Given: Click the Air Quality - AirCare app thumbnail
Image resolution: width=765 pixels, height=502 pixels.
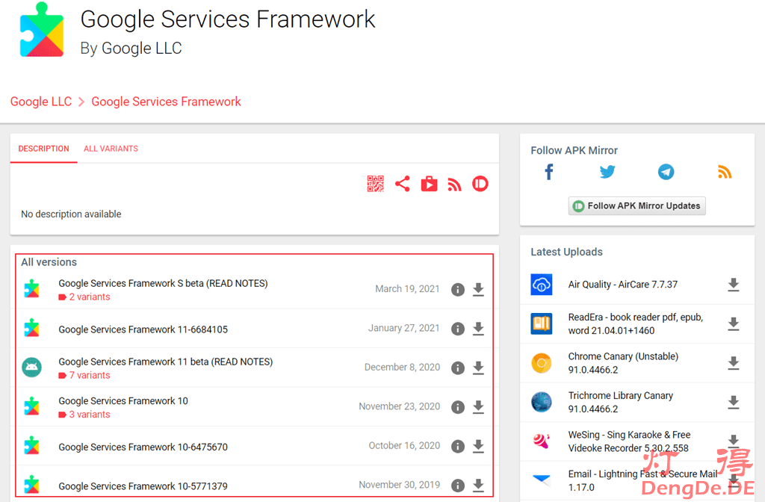Looking at the screenshot, I should pos(542,285).
